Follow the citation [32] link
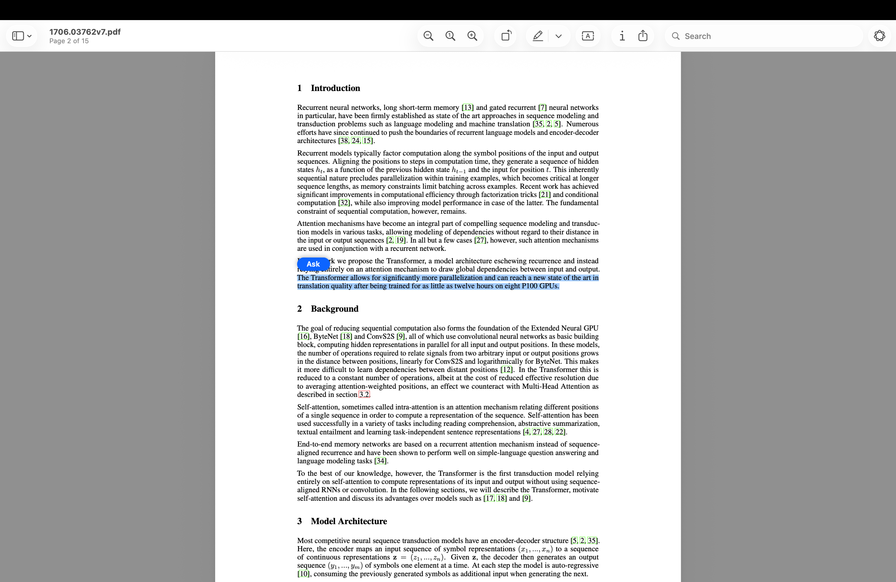This screenshot has height=582, width=896. tap(344, 203)
